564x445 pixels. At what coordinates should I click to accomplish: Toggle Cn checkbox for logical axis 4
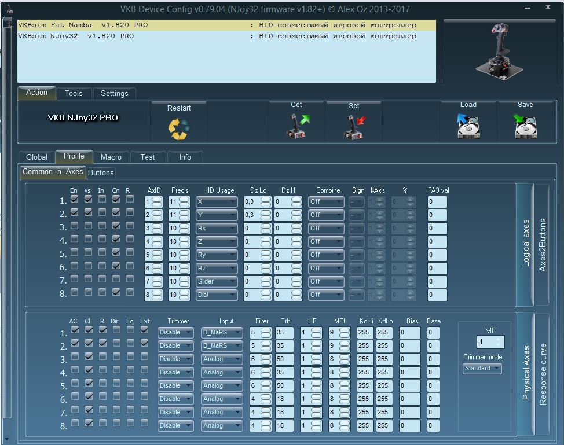coord(116,238)
